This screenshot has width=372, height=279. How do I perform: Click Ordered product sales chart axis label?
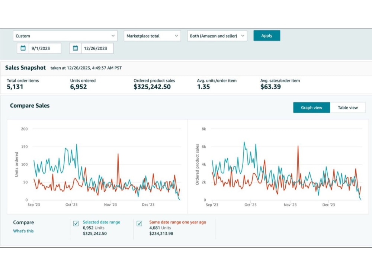(x=197, y=164)
